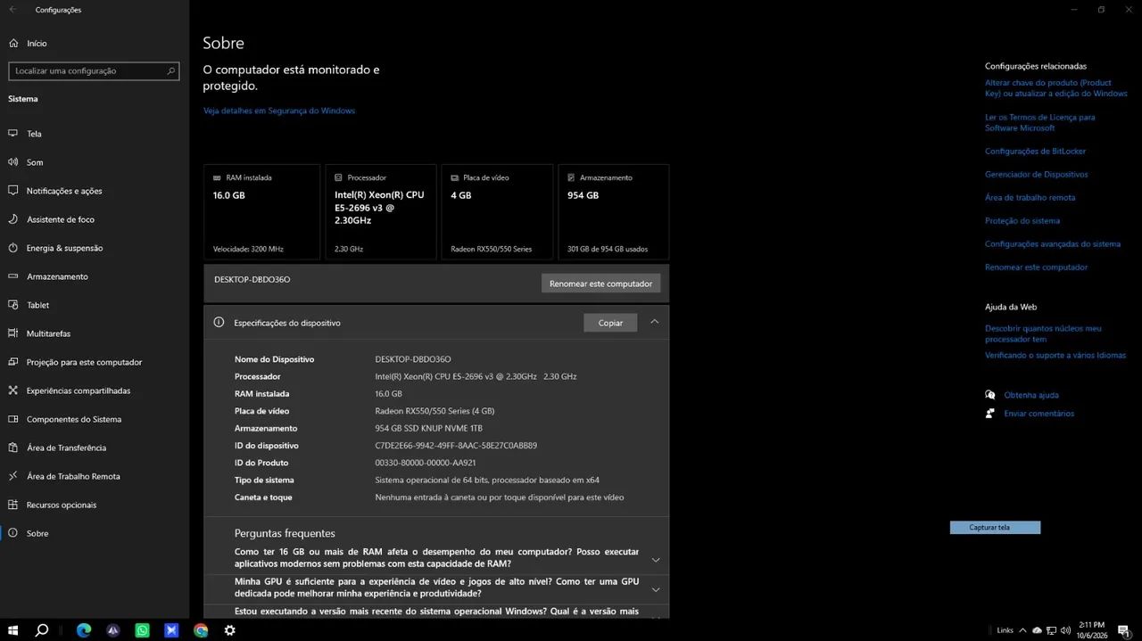This screenshot has width=1142, height=641.
Task: Open the Windows Start menu
Action: (14, 630)
